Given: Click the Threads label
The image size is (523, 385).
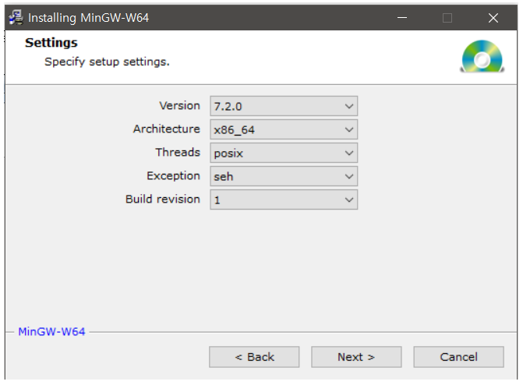Looking at the screenshot, I should pos(178,152).
